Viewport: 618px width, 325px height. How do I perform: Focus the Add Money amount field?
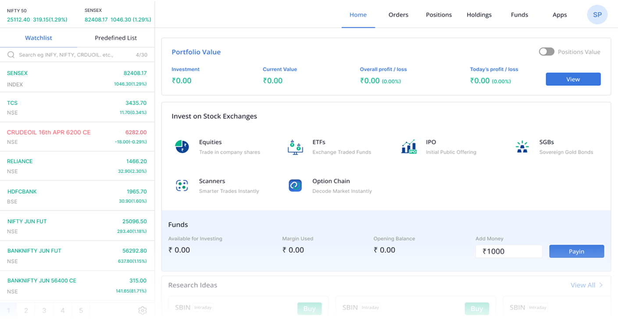[509, 251]
